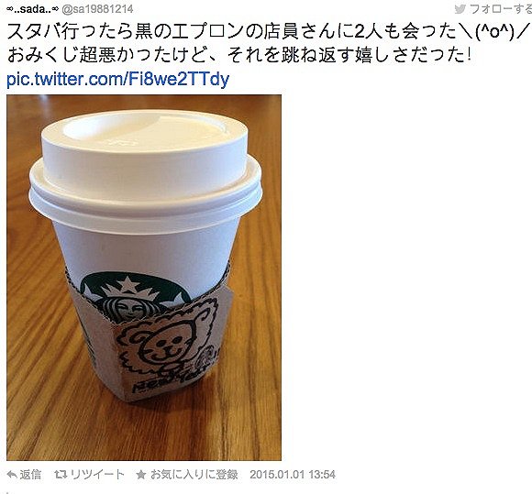This screenshot has height=494, width=532.
Task: Click the Starbucks siren logo on cup
Action: 135,299
